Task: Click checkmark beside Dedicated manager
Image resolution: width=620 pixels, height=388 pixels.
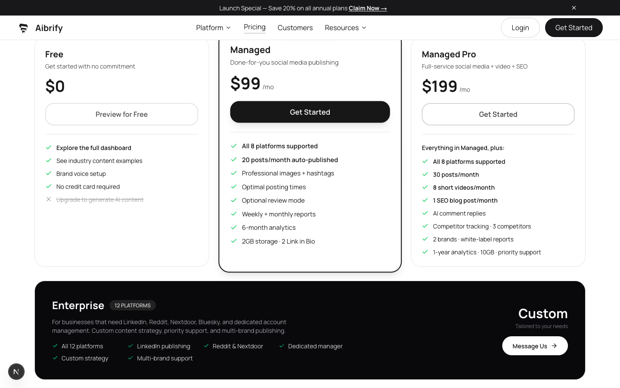Action: [x=282, y=346]
